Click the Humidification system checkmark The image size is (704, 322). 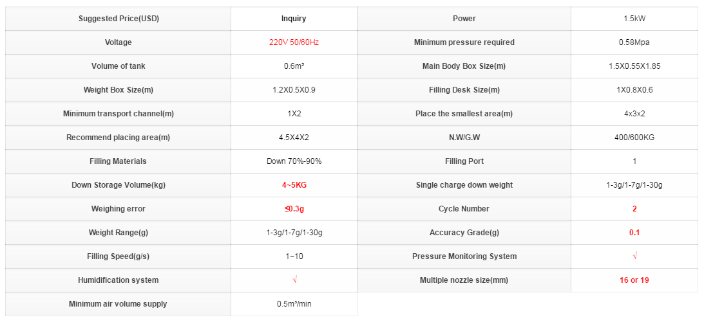point(294,280)
